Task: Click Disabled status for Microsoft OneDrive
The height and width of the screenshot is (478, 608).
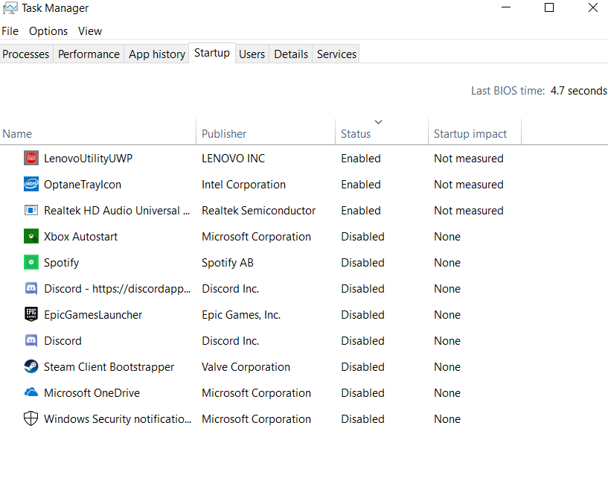Action: [362, 392]
